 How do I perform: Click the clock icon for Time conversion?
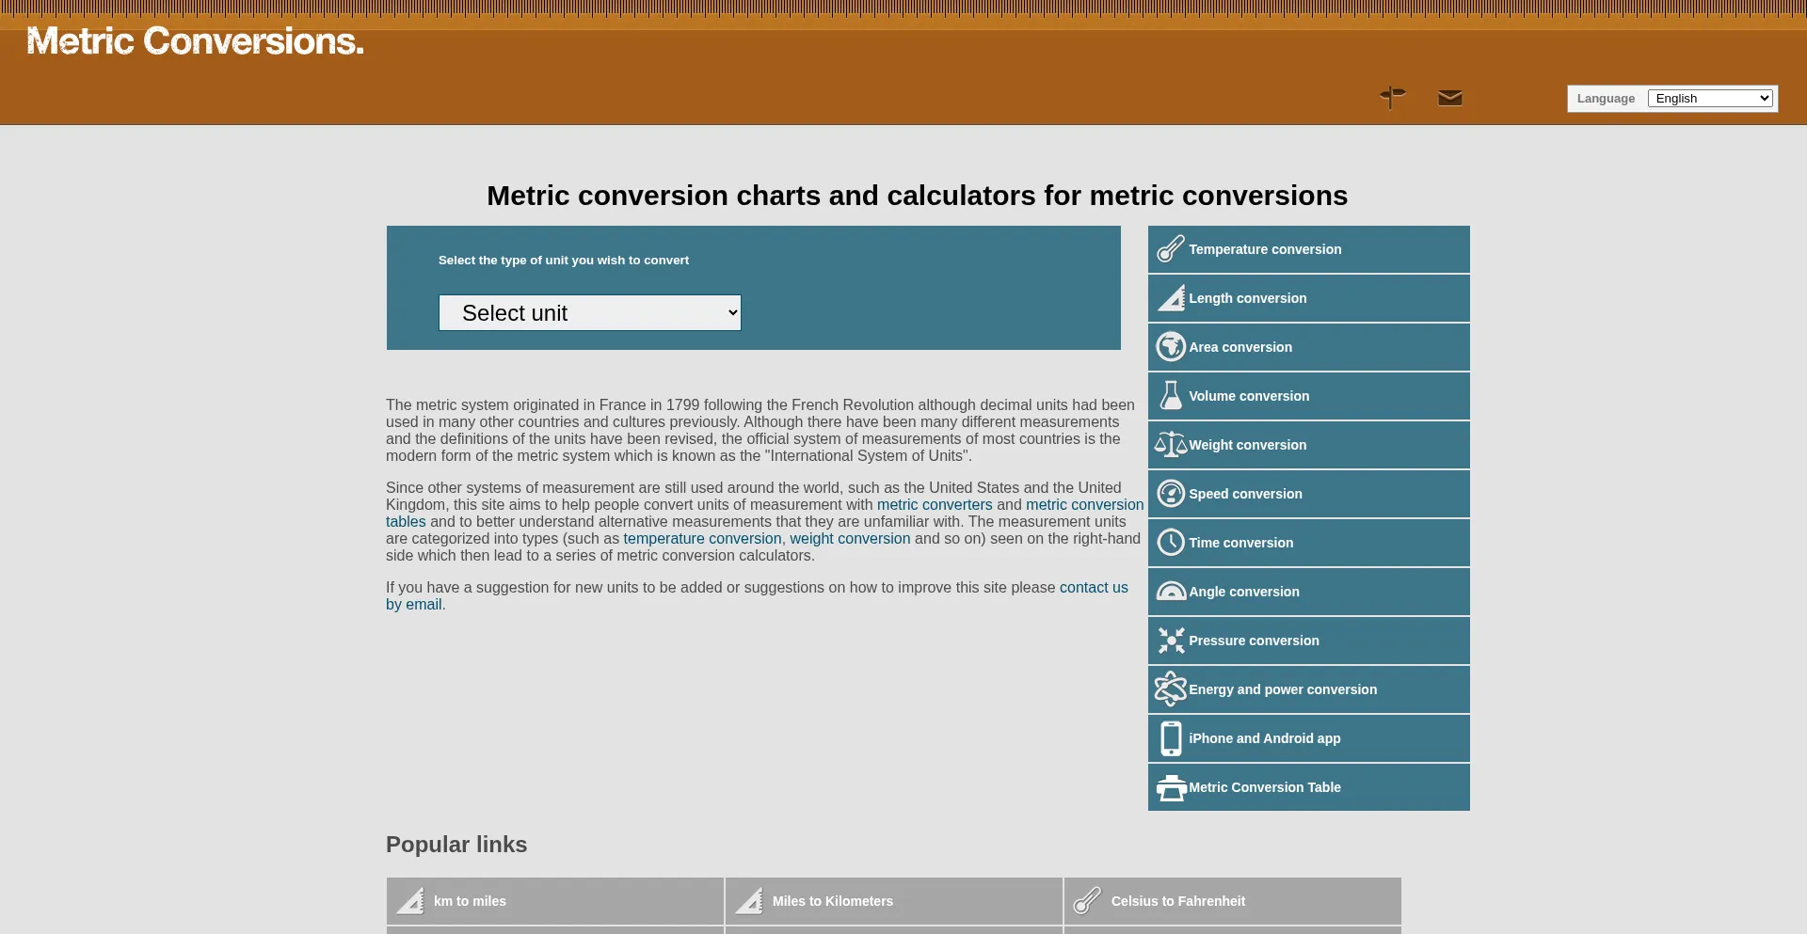[x=1170, y=543]
